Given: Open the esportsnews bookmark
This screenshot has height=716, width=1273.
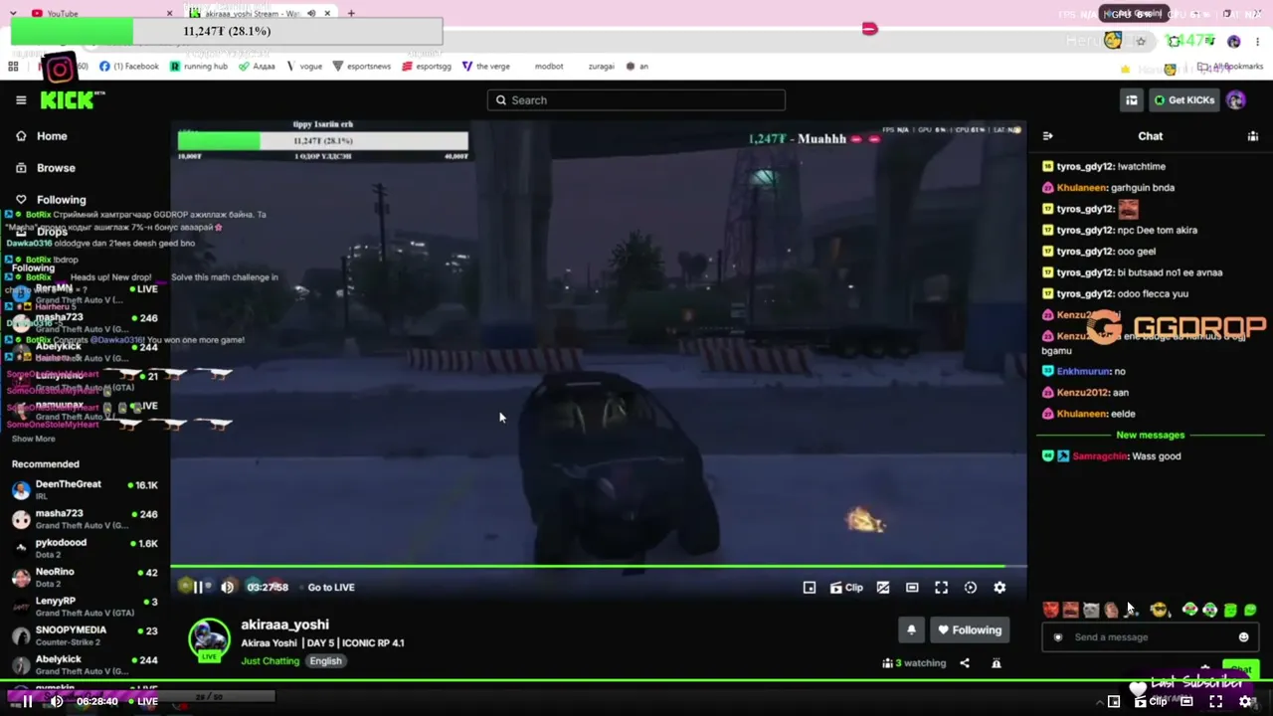Looking at the screenshot, I should 362,67.
